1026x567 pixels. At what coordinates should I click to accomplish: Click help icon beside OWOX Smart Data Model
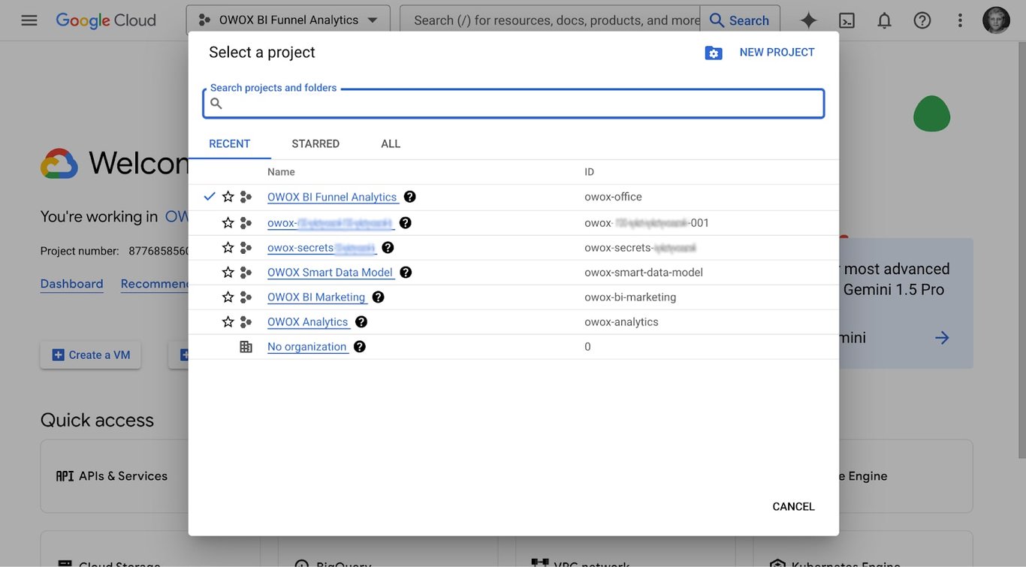point(406,272)
